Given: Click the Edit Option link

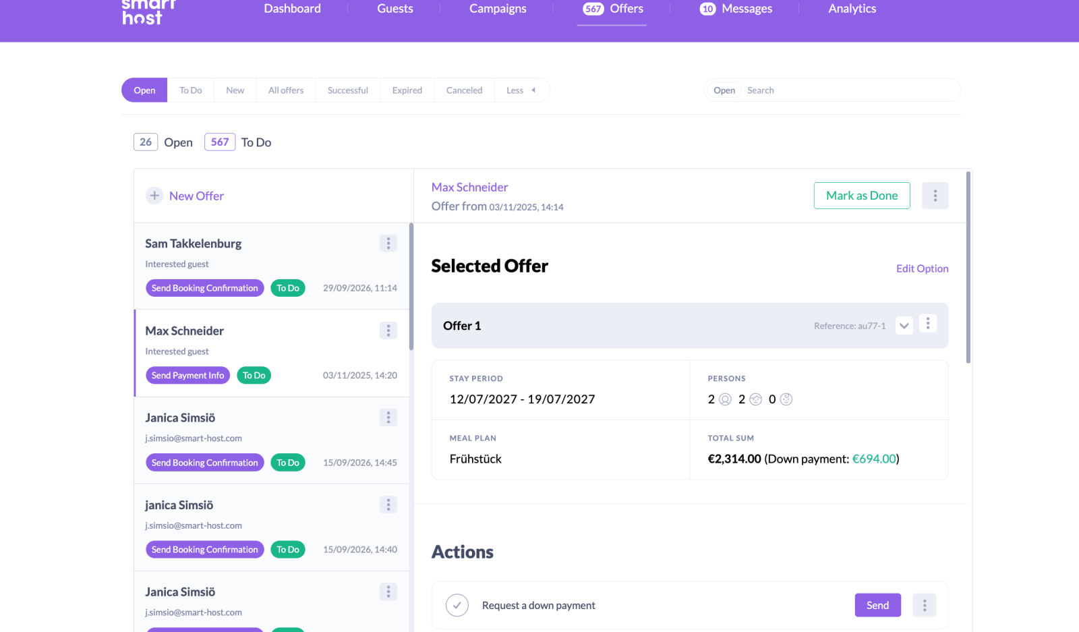Looking at the screenshot, I should [x=923, y=268].
